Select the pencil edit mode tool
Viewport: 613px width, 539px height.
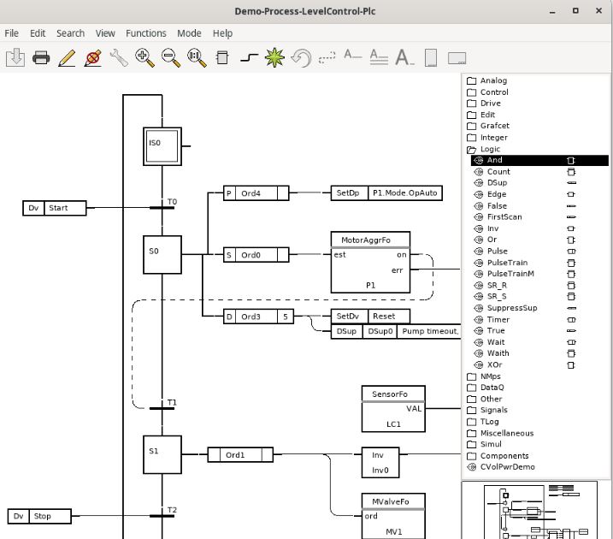coord(67,58)
